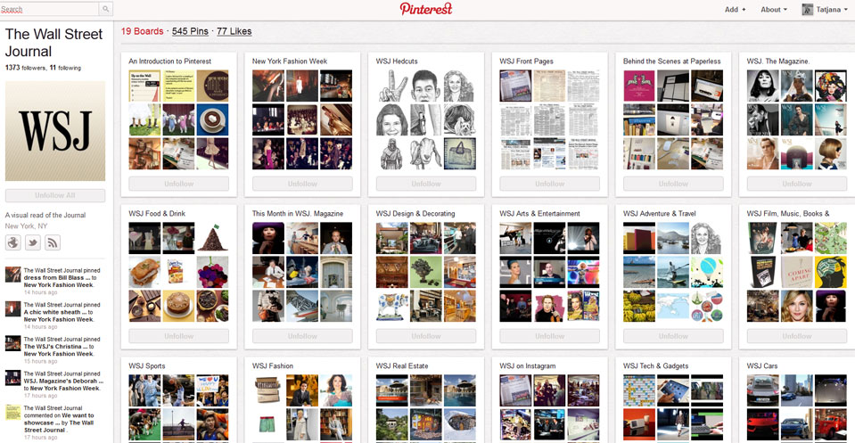This screenshot has width=855, height=443.
Task: Open the About dropdown menu
Action: [x=774, y=9]
